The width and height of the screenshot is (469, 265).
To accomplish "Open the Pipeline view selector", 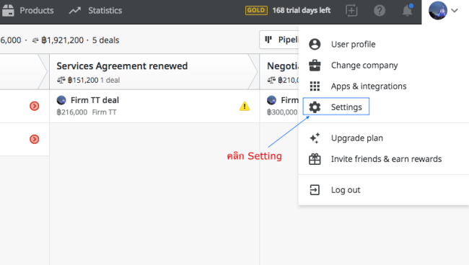I will [279, 40].
